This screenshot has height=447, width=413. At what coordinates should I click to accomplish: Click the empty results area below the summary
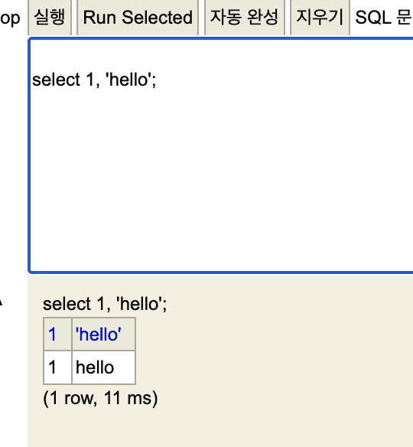point(221,429)
